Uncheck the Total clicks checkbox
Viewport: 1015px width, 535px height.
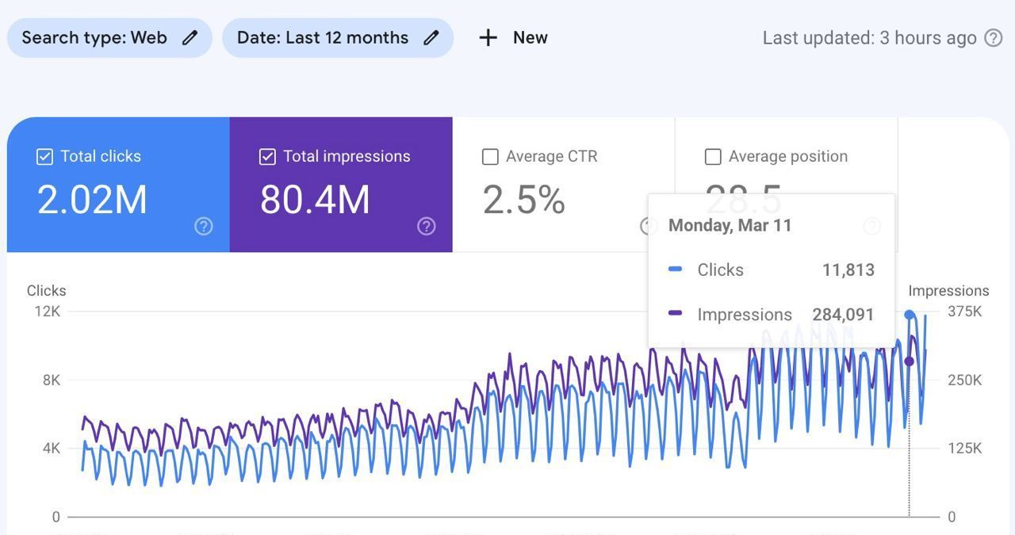coord(45,157)
